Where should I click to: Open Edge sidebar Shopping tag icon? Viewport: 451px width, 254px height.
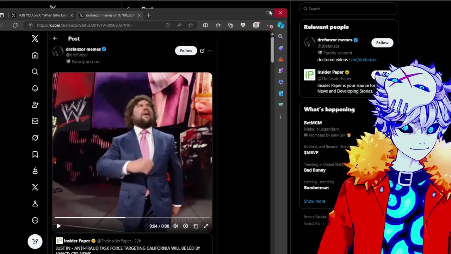point(280,48)
